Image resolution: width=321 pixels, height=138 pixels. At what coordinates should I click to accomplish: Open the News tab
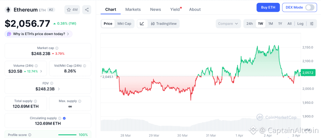(155, 9)
